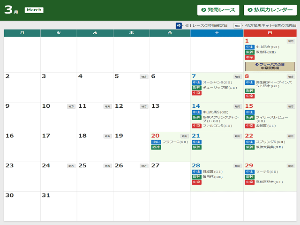Click the 地方 badge on March 25

coord(107,166)
